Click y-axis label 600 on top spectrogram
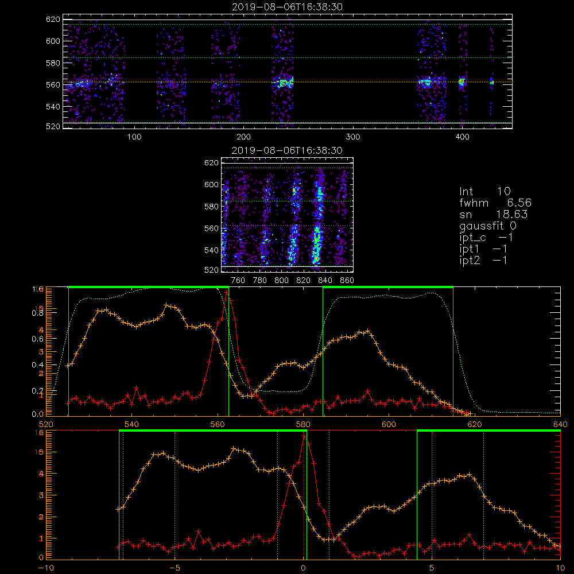The height and width of the screenshot is (574, 574). pyautogui.click(x=53, y=41)
